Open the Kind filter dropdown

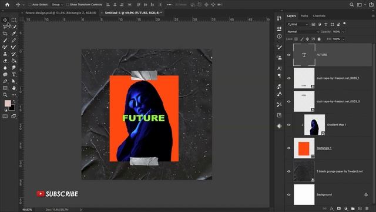pyautogui.click(x=298, y=24)
